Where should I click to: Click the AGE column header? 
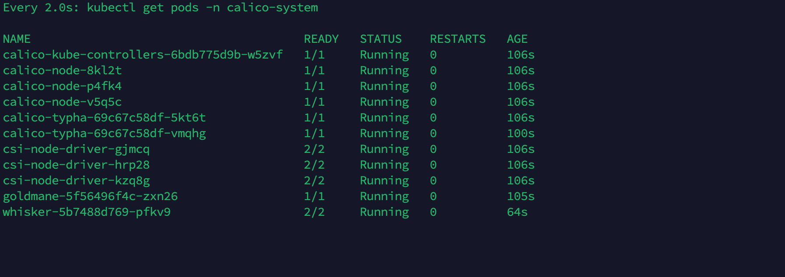tap(517, 39)
